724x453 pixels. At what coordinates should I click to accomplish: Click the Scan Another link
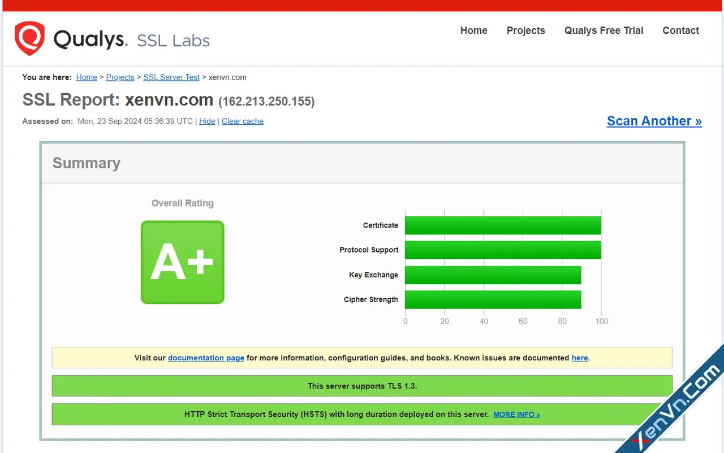point(654,121)
